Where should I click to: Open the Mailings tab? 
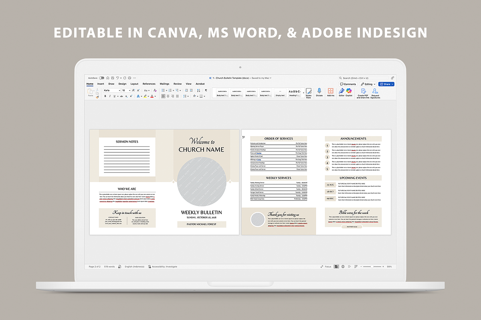tap(164, 84)
